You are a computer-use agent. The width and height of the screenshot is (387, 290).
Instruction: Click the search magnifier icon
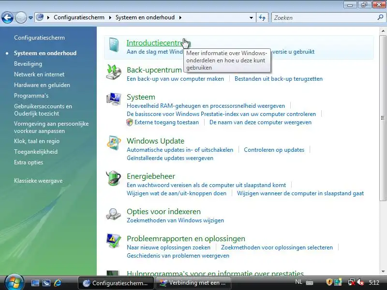pyautogui.click(x=380, y=17)
